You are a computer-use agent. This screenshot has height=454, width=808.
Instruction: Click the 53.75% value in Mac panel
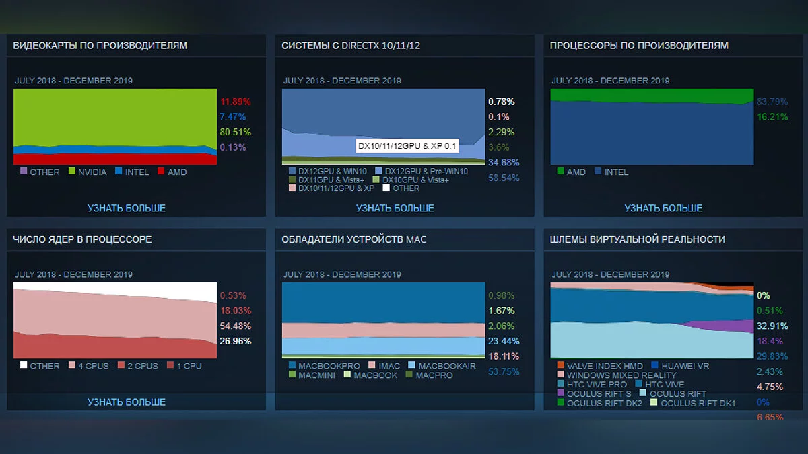(x=504, y=371)
